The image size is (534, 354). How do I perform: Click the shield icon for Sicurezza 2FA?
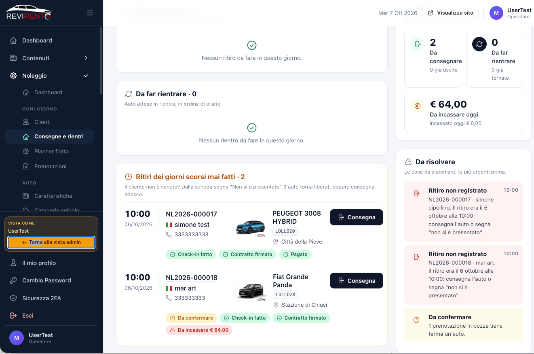13,298
